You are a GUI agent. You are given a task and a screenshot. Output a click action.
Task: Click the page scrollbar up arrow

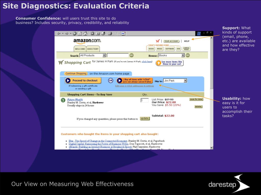point(211,38)
